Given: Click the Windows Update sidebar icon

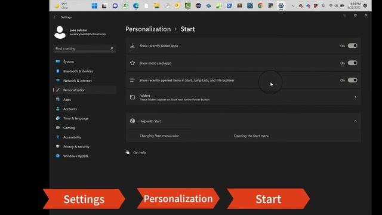Looking at the screenshot, I should tap(58, 156).
